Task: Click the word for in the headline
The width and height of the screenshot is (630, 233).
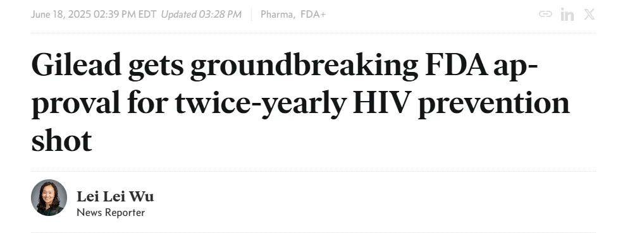Action: click(x=148, y=103)
